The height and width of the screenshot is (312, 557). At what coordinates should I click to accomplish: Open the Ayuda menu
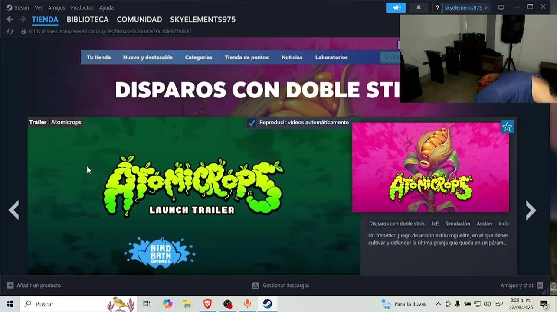[x=106, y=7]
